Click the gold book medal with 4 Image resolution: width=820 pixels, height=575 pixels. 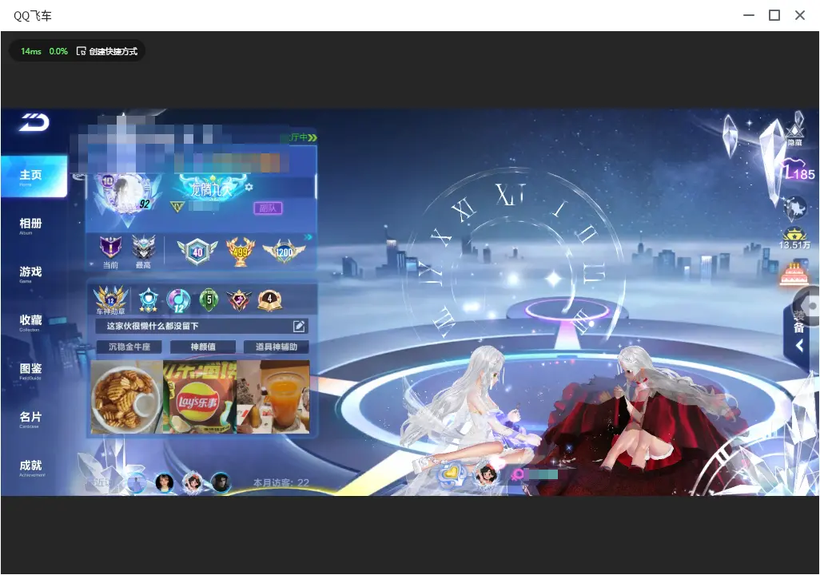269,300
